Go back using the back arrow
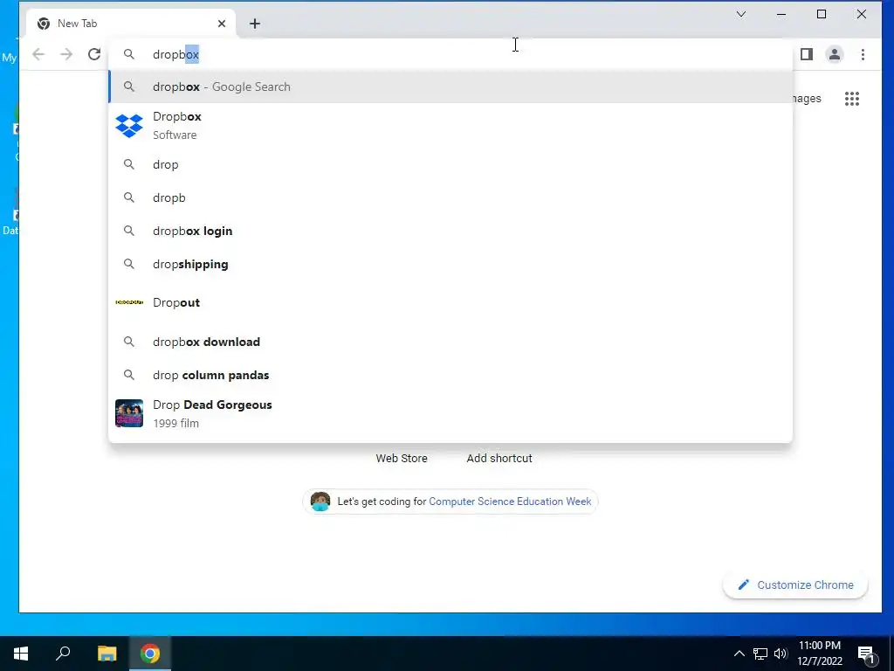 [x=38, y=54]
